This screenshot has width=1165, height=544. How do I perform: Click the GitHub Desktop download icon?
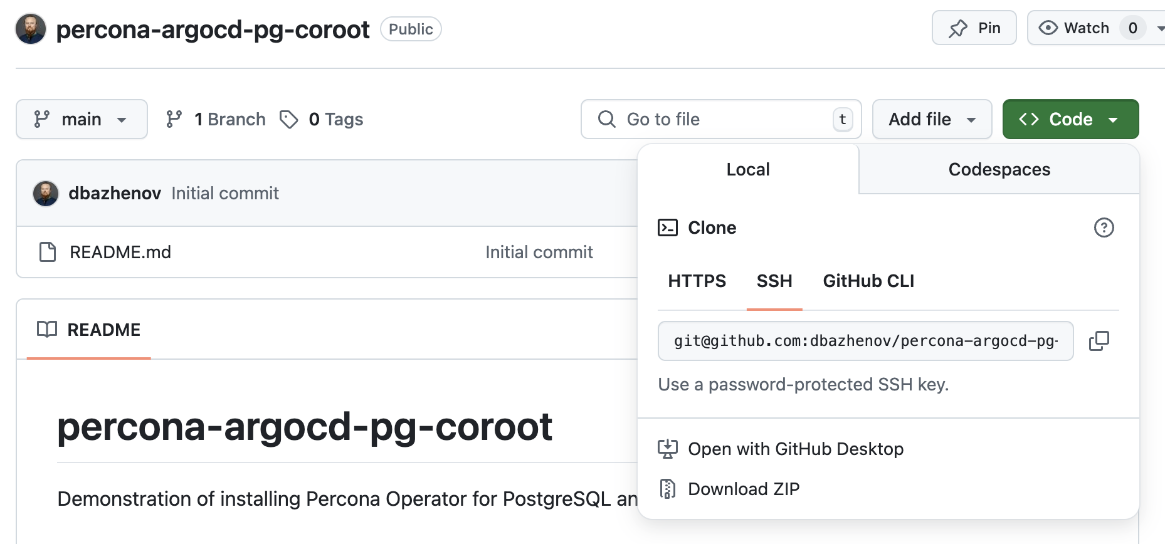(668, 449)
